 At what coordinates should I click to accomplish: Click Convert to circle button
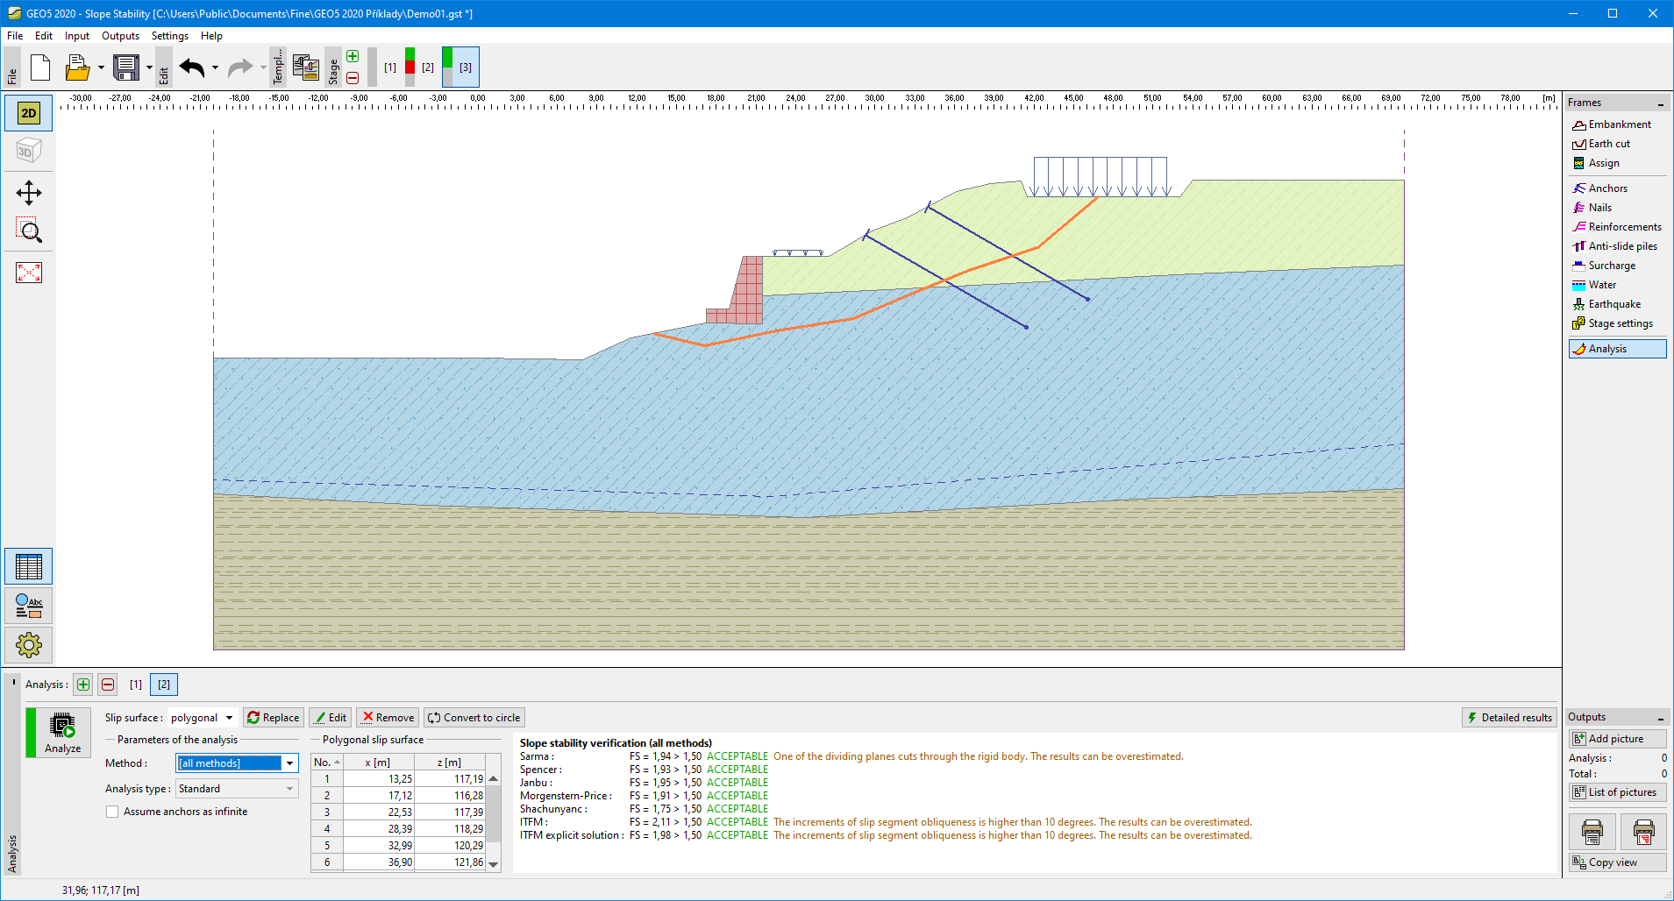(x=474, y=718)
